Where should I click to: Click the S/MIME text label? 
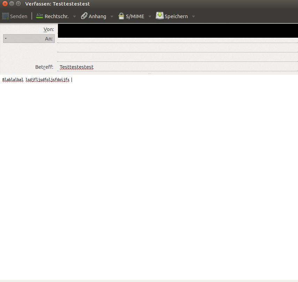135,16
